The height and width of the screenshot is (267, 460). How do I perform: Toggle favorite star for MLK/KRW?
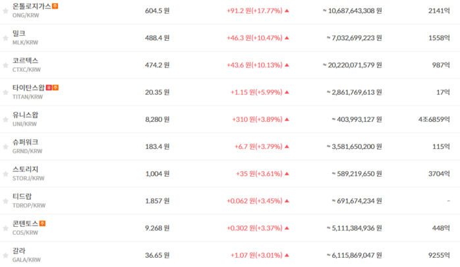(x=5, y=38)
